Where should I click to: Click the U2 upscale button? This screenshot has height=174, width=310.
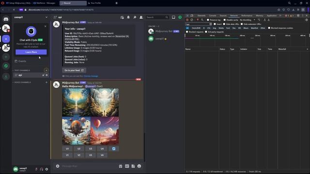[x=79, y=149]
